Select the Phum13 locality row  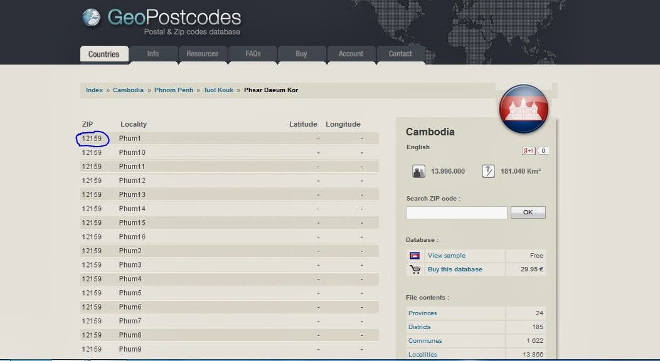tap(230, 194)
